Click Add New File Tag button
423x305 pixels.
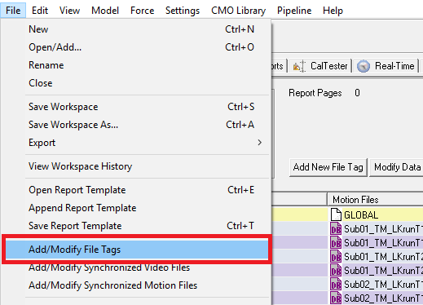coord(328,167)
